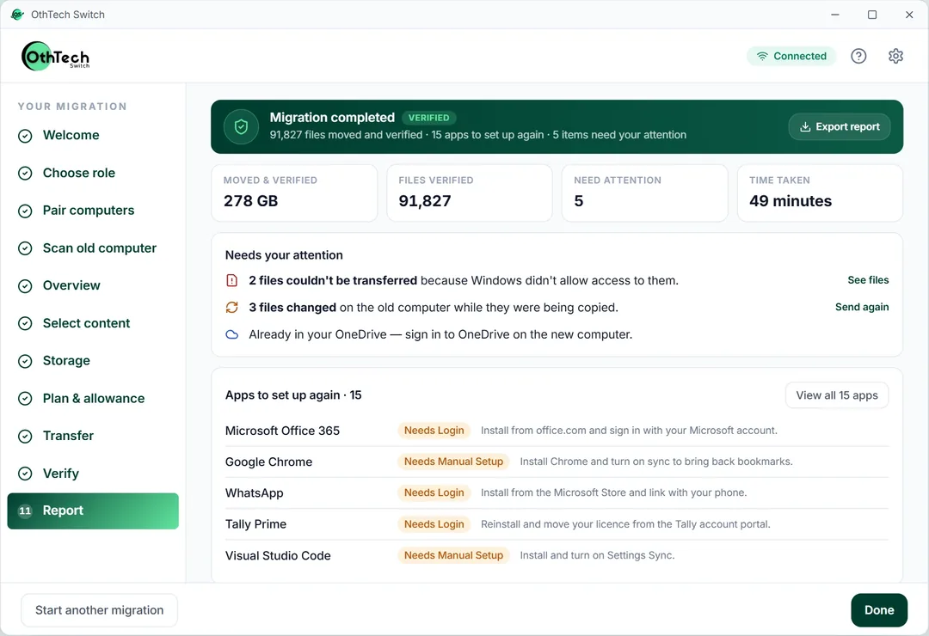Click the orange sync icon beside changed files
Image resolution: width=929 pixels, height=636 pixels.
tap(231, 308)
